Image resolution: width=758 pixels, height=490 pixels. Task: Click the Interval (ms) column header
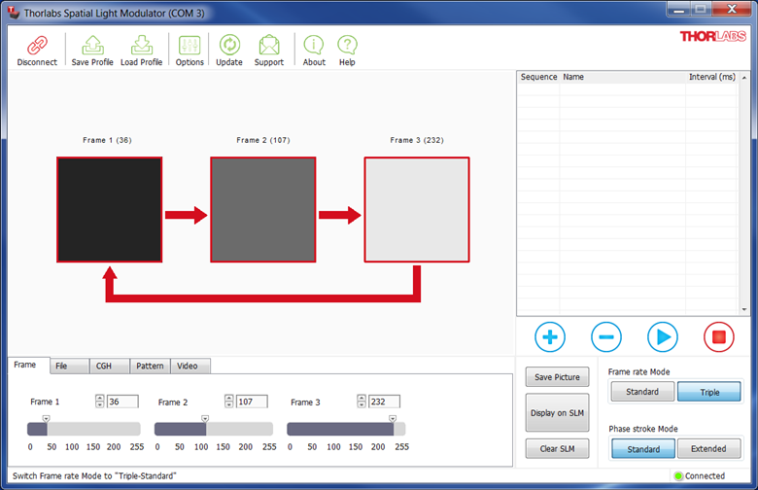click(x=711, y=77)
